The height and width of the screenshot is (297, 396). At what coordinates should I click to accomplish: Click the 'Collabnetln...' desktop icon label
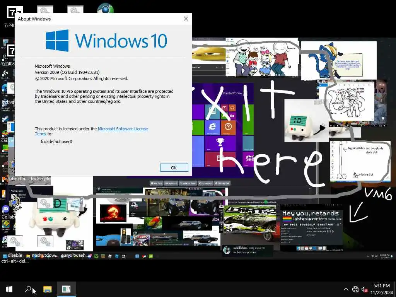coord(15,179)
